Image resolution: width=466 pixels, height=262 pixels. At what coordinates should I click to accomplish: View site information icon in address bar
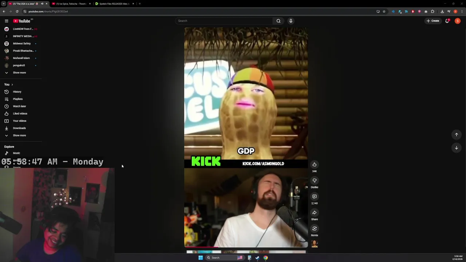pos(25,11)
